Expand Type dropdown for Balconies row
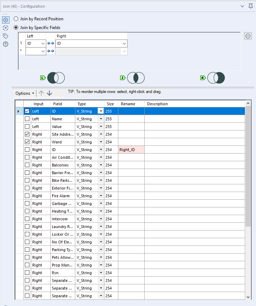256x306 pixels. pos(101,165)
